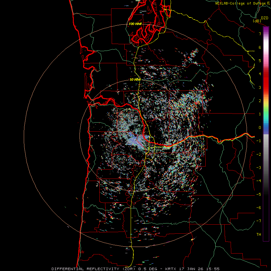Click the '6' value on the color scale
The height and width of the screenshot is (271, 271).
click(260, 47)
